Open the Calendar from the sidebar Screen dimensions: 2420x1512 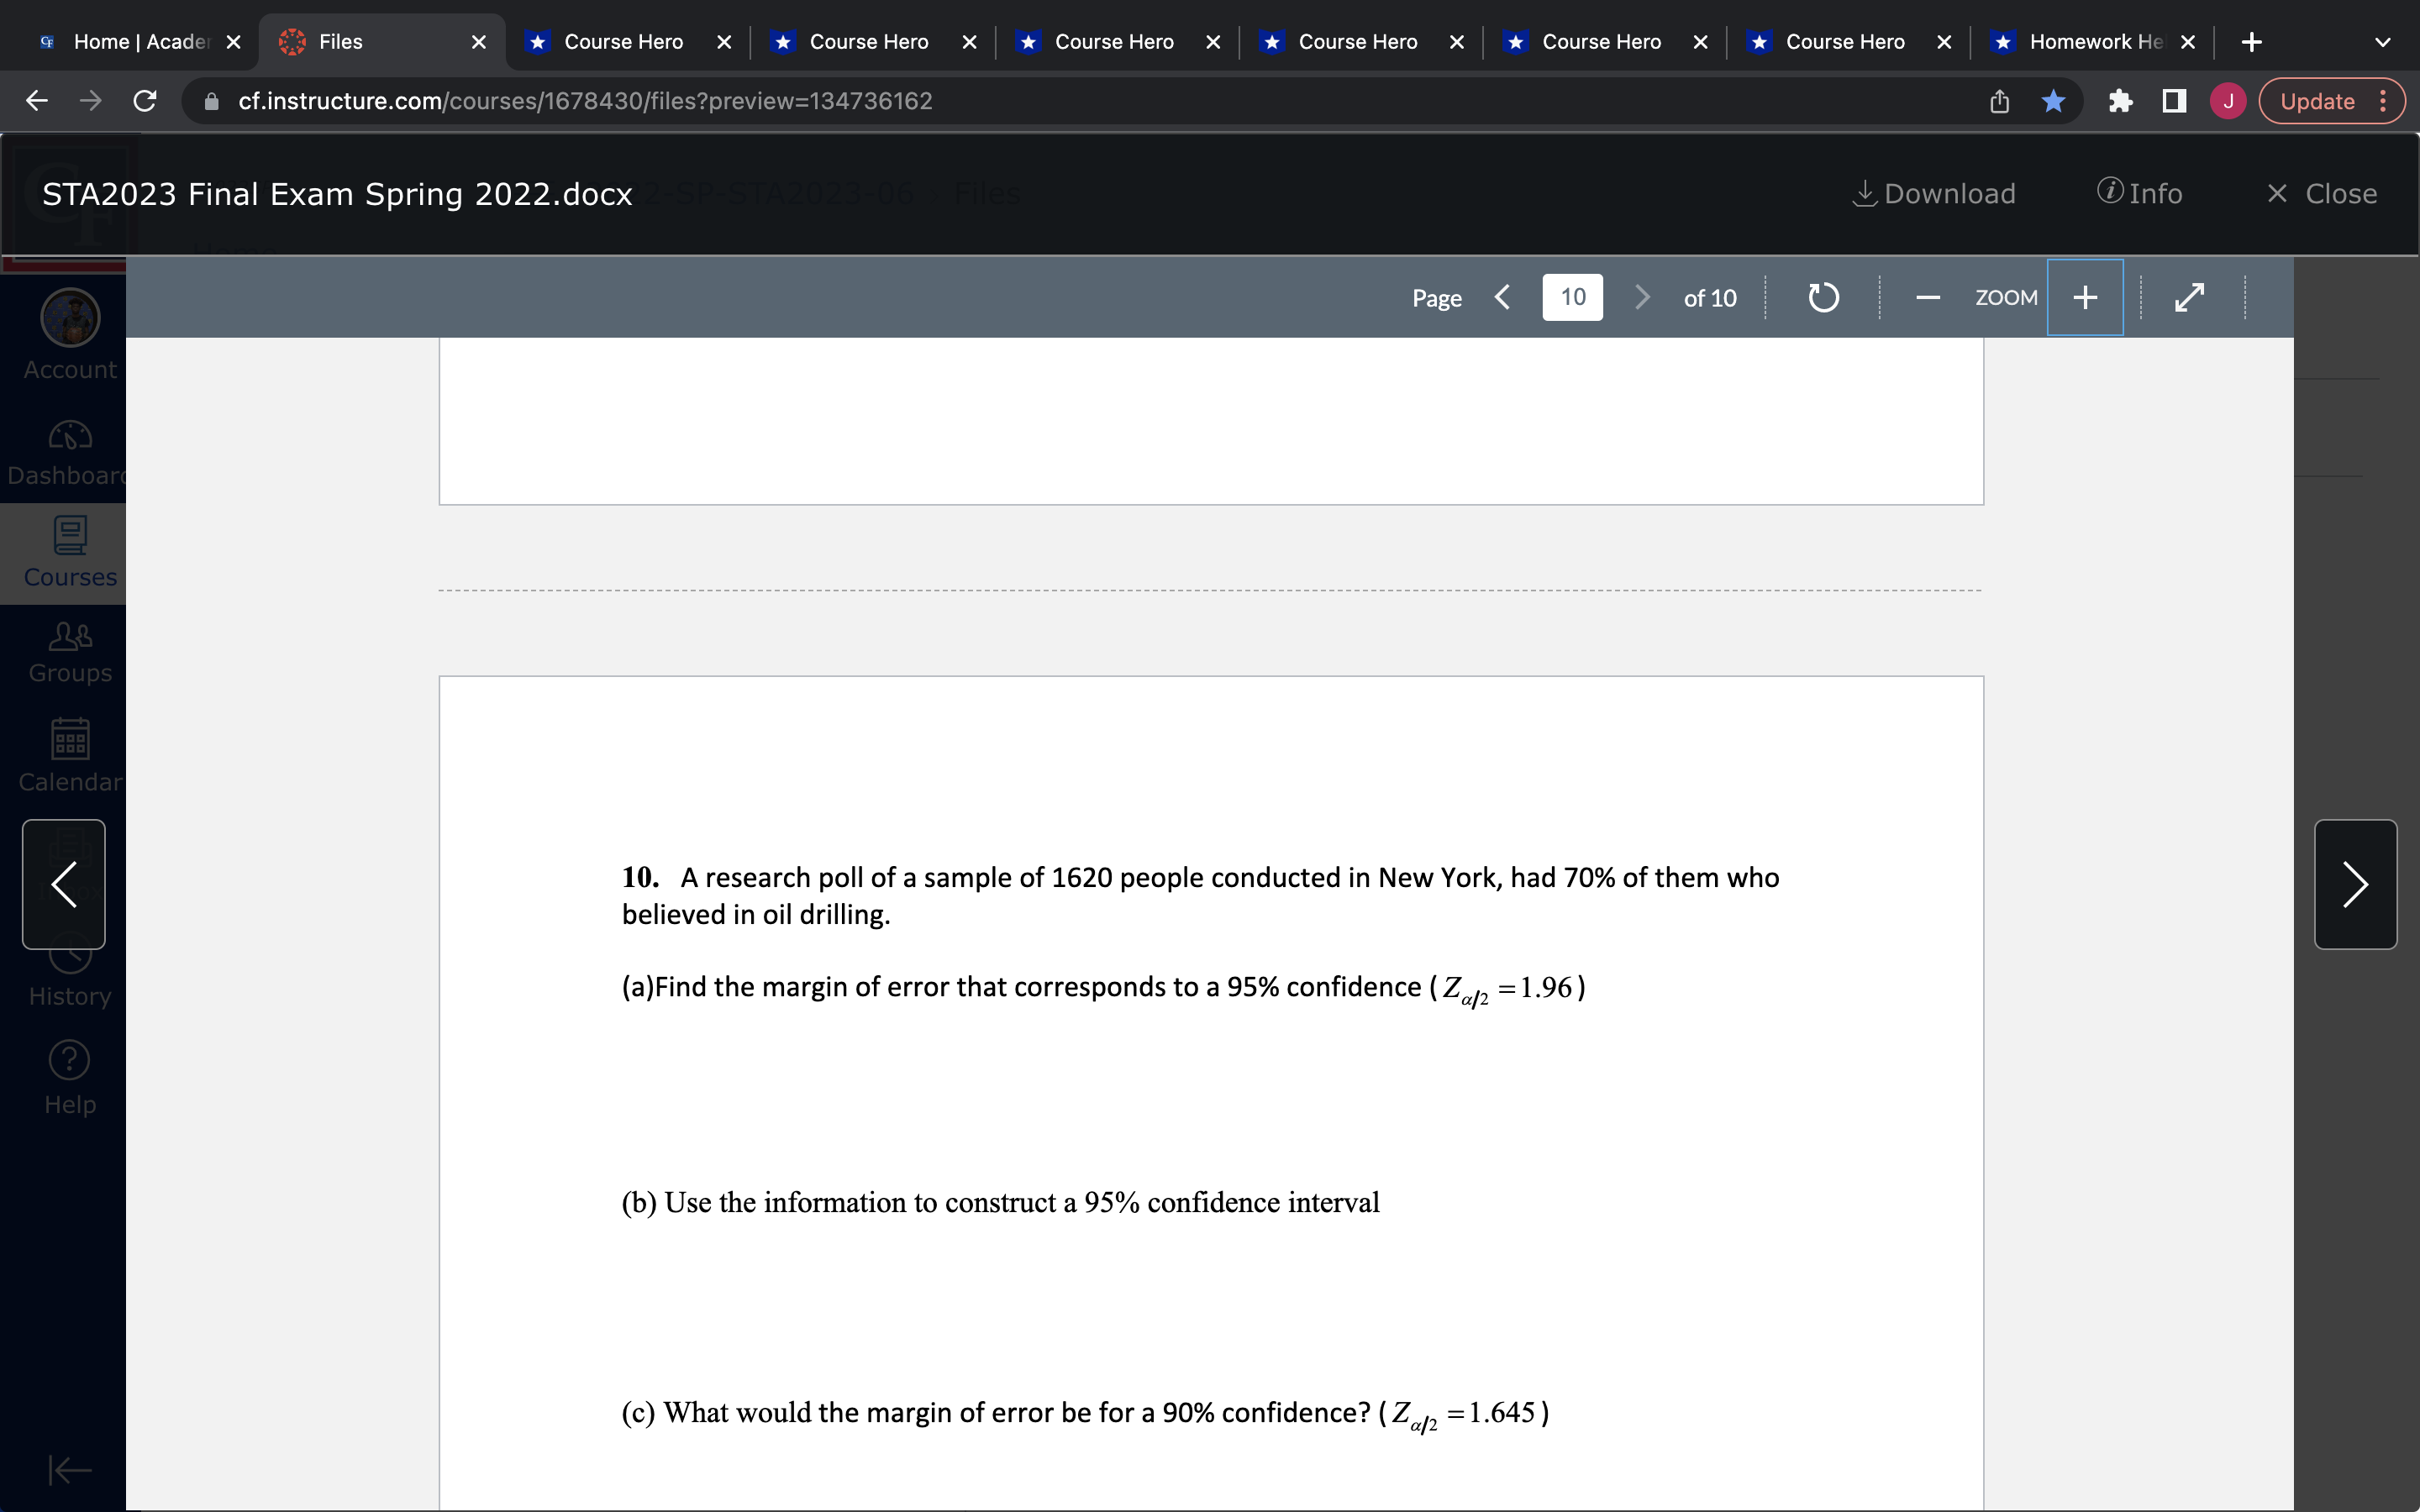pyautogui.click(x=68, y=755)
